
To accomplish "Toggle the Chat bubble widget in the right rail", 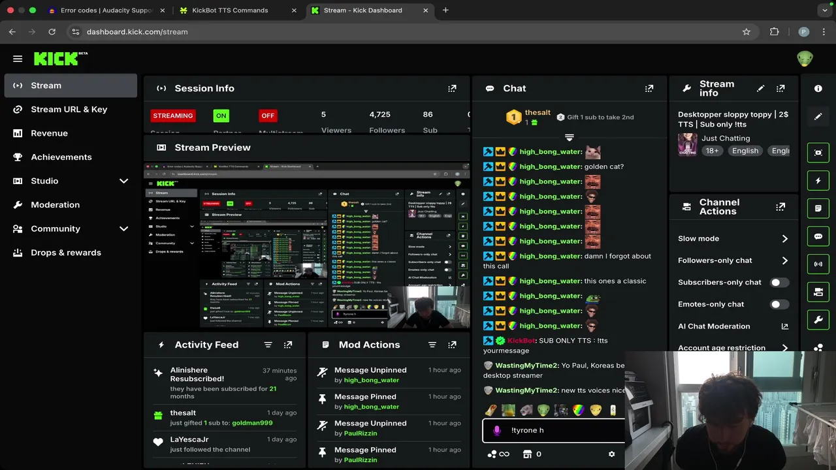I will [818, 236].
